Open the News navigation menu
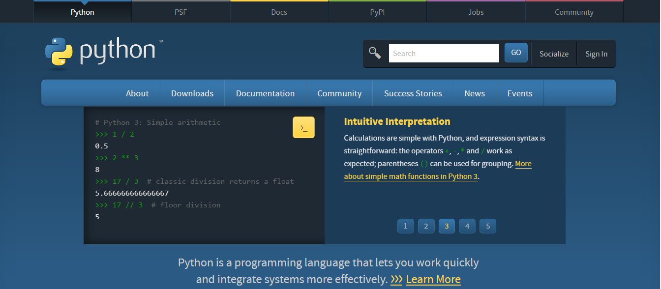 pyautogui.click(x=475, y=93)
